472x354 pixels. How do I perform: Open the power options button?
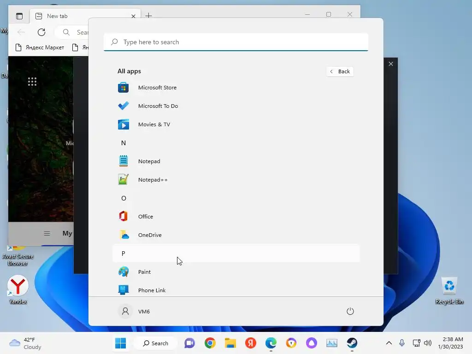coord(350,311)
